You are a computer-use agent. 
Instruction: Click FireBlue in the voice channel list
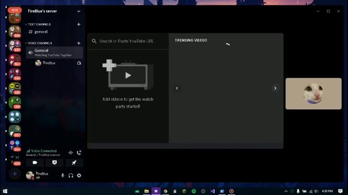click(49, 63)
